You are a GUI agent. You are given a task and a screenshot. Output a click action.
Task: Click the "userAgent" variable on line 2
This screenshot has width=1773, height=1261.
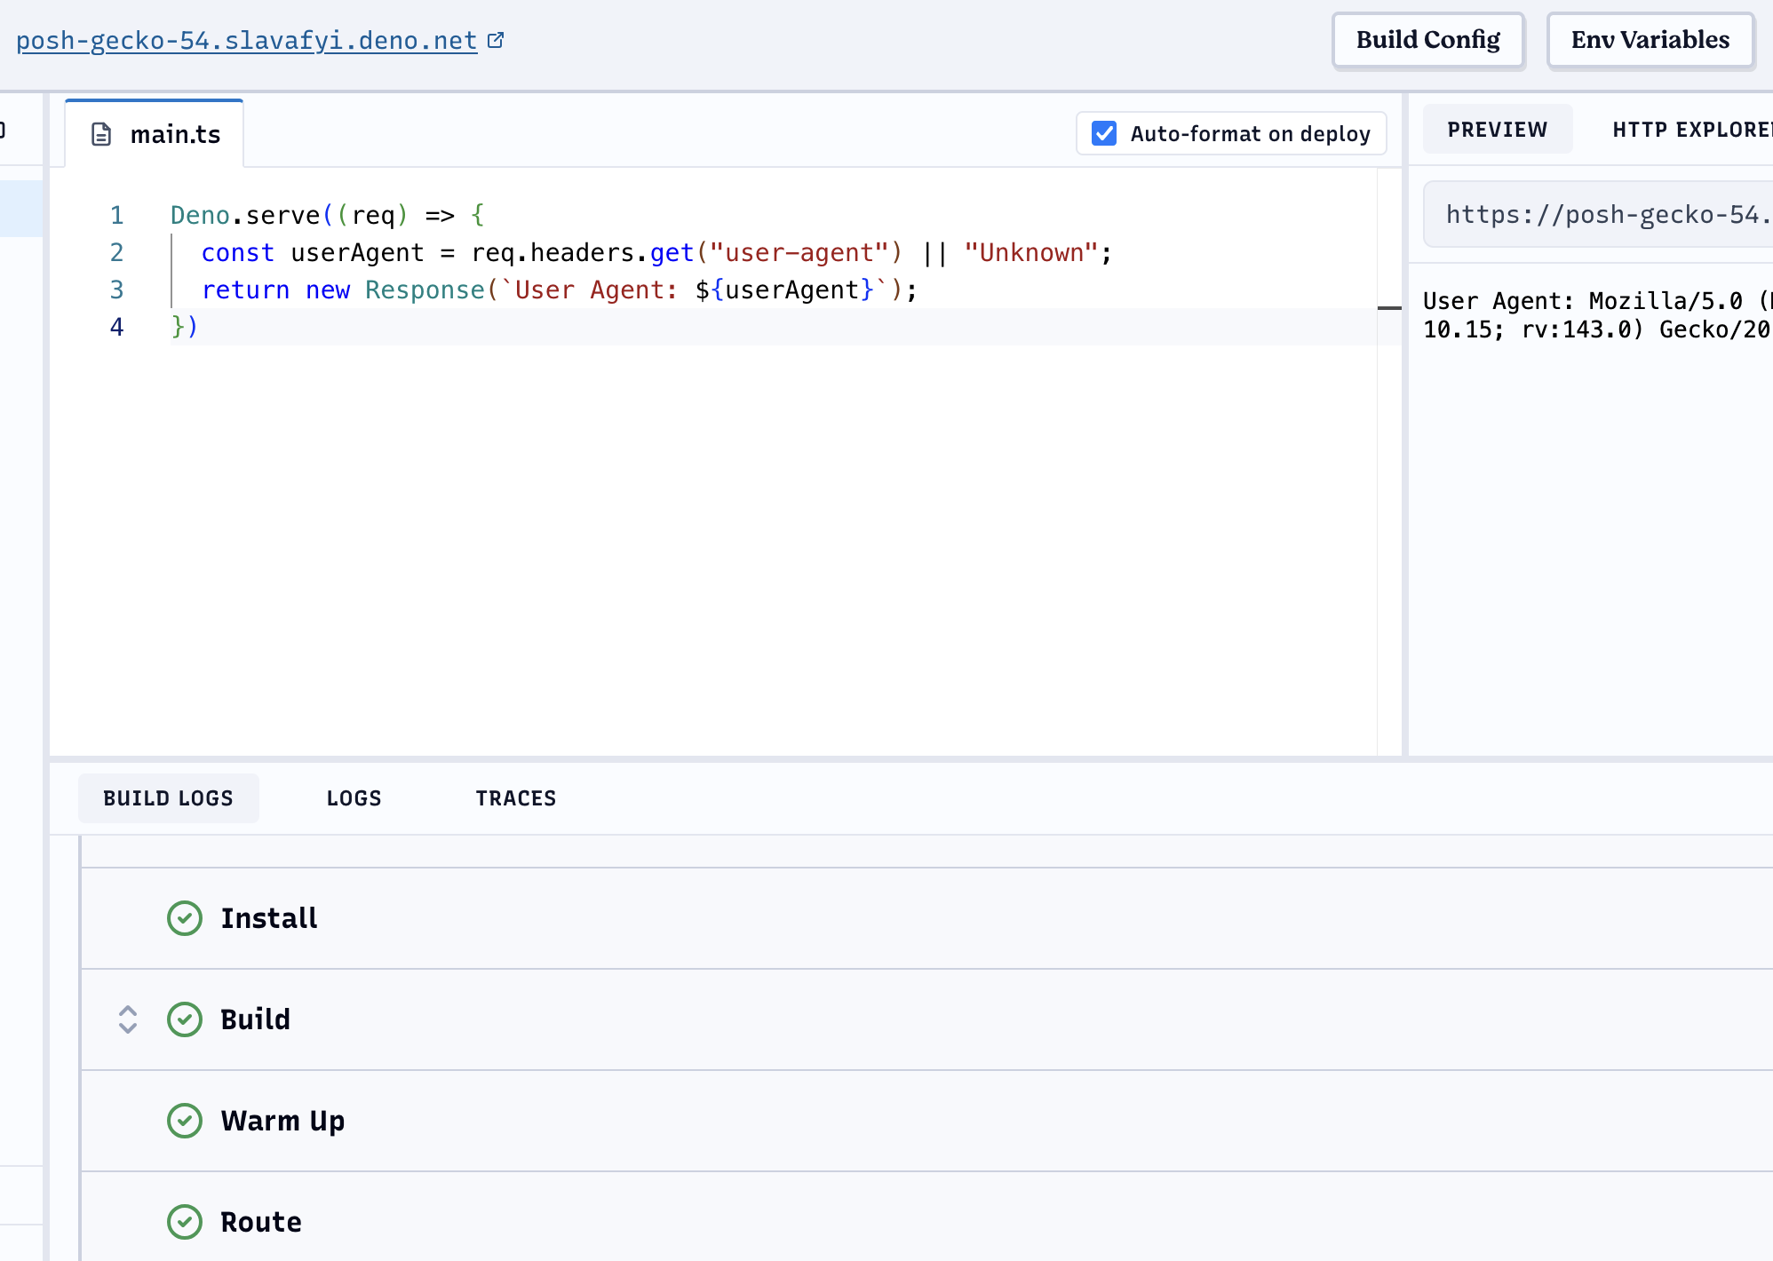point(357,252)
